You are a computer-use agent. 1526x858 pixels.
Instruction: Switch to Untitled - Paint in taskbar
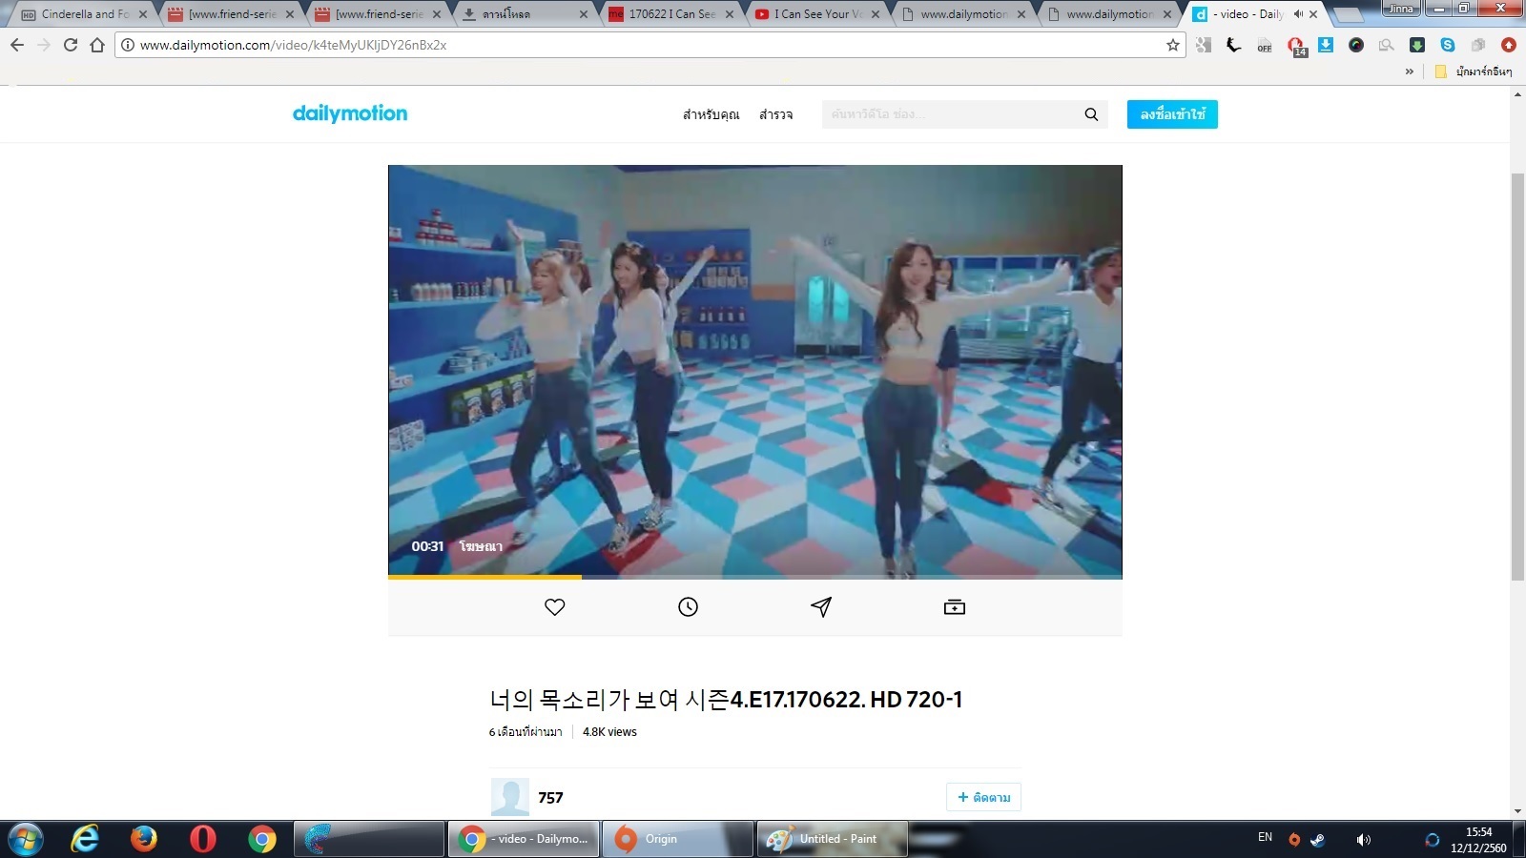[x=831, y=839]
